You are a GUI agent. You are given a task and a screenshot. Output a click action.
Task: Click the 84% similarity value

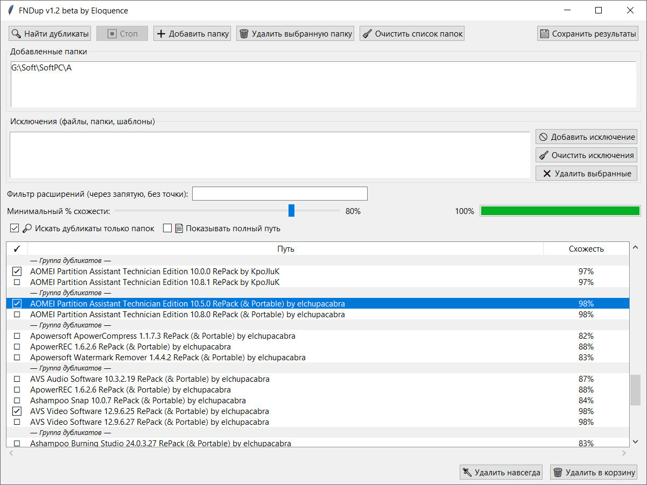586,401
